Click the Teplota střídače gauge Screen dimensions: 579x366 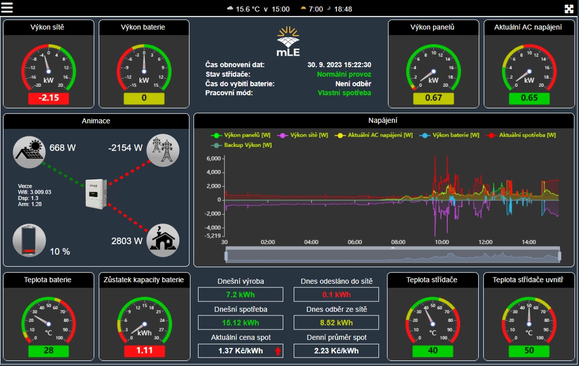432,320
